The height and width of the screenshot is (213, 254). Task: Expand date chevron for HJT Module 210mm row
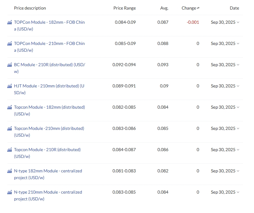[x=238, y=86]
